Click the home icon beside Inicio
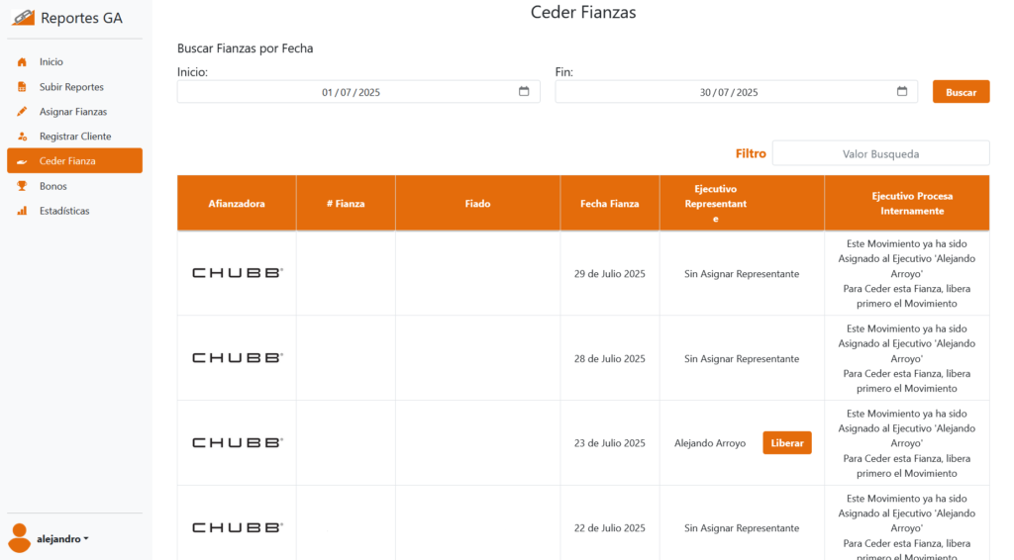The height and width of the screenshot is (560, 1014). tap(22, 62)
